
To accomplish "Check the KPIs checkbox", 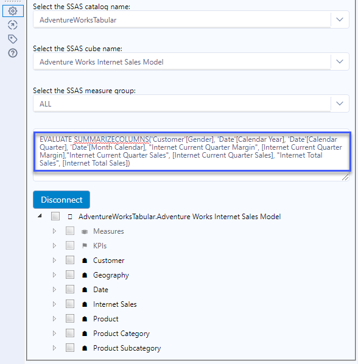I will [x=70, y=245].
